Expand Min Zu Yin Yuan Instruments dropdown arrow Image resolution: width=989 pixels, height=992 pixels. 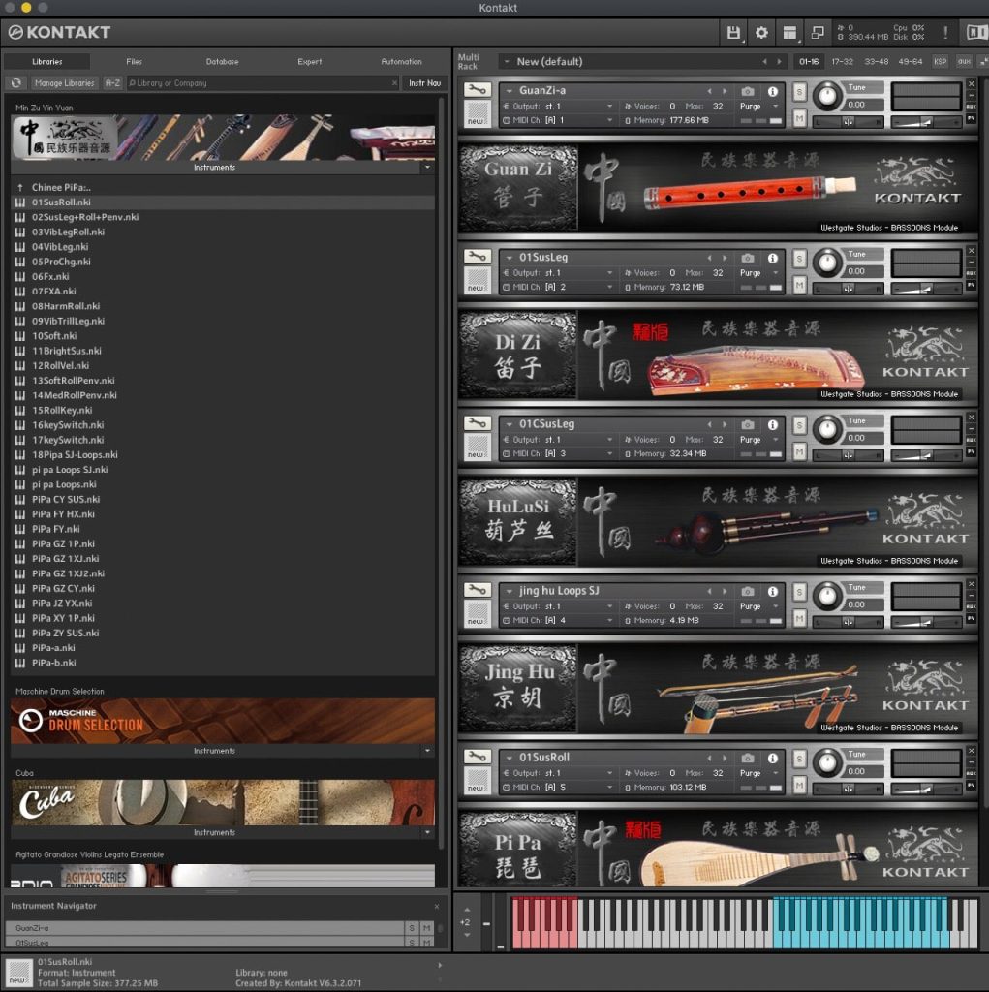(x=428, y=167)
